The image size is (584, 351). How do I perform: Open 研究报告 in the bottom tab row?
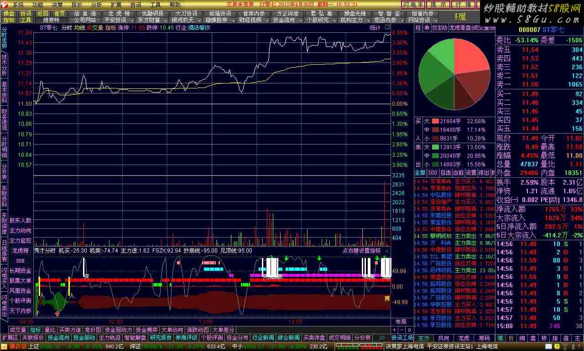(161, 338)
